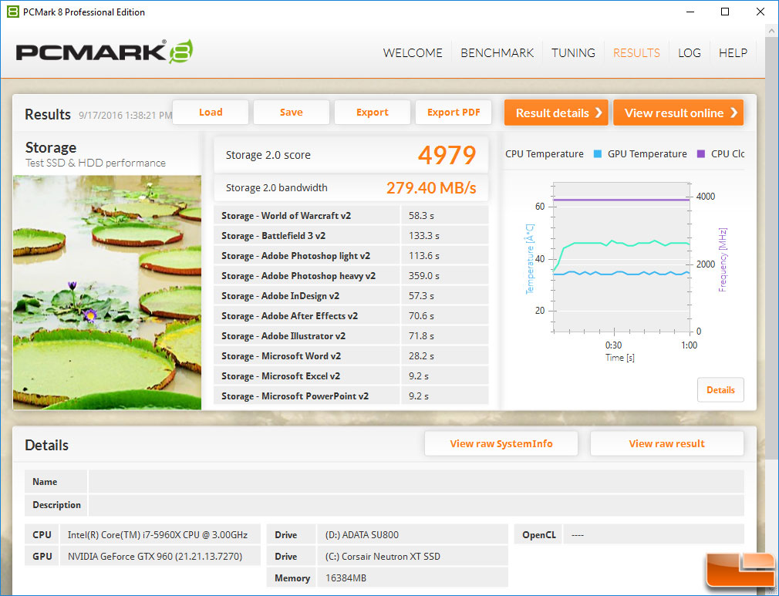Click the Microsoft Word v2 row
This screenshot has height=596, width=779.
351,356
